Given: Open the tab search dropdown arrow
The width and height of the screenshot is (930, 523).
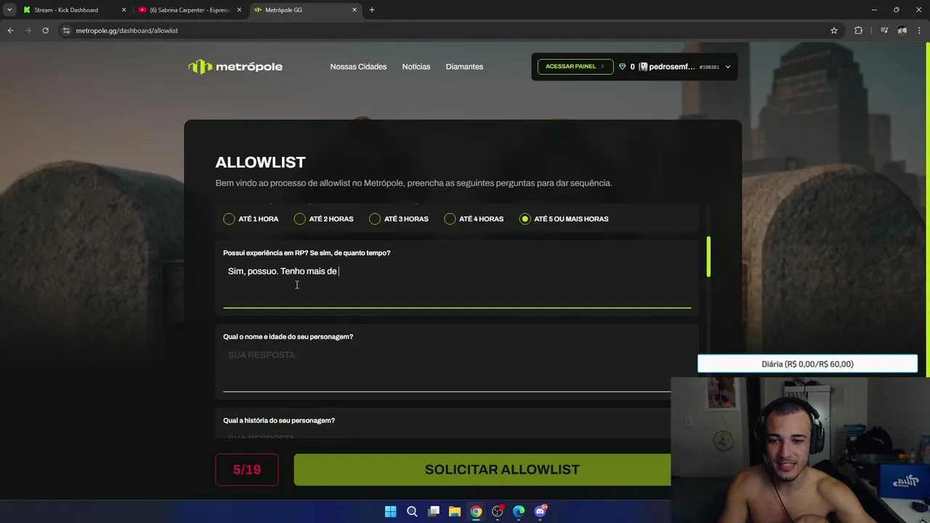Looking at the screenshot, I should (9, 10).
